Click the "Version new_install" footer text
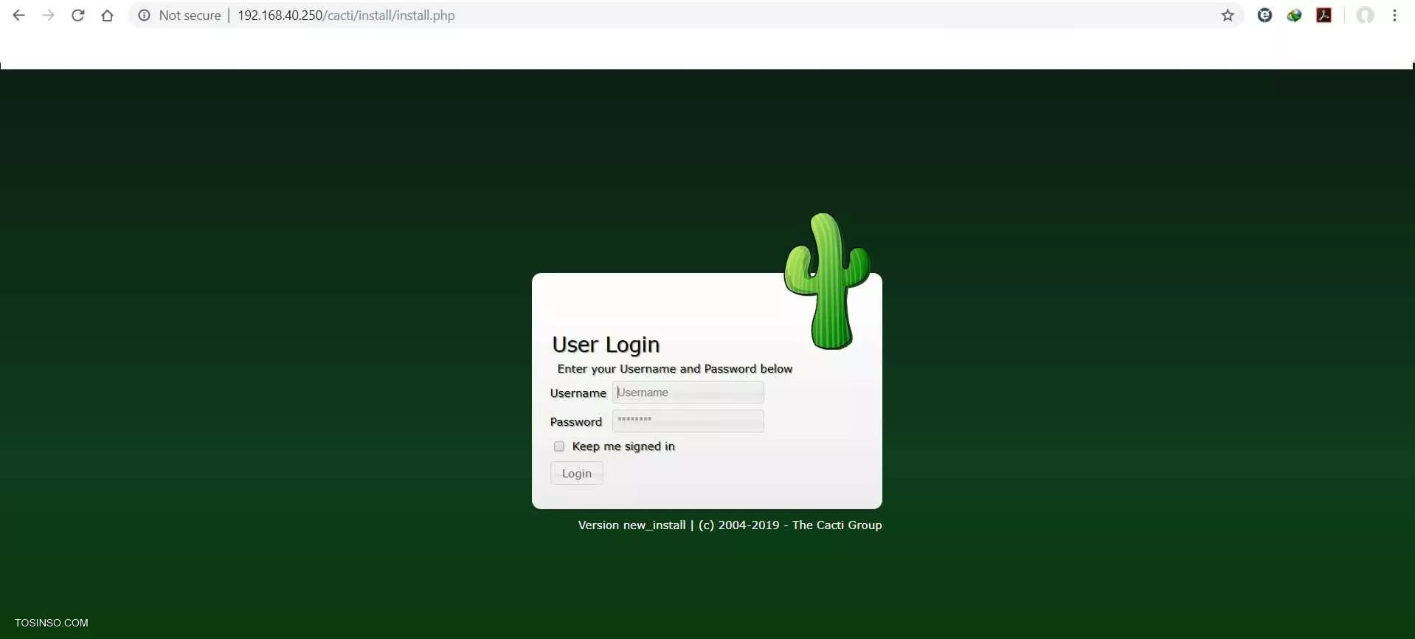This screenshot has height=639, width=1415. point(632,525)
